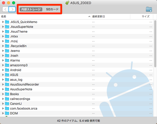This screenshot has height=124, width=157.
Task: Select the com.facebook.orca row name
Action: pyautogui.click(x=24, y=109)
